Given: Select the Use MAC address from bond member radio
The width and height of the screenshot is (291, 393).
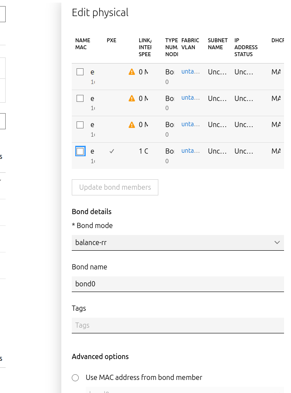Looking at the screenshot, I should 75,378.
